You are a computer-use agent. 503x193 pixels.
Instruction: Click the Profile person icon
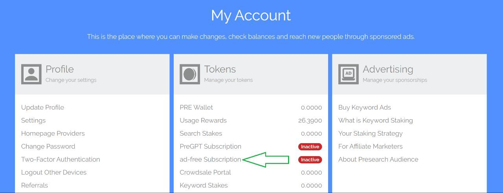tap(31, 74)
